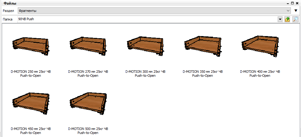Open the Раздел dropdown showing Фрагменты

pyautogui.click(x=154, y=11)
